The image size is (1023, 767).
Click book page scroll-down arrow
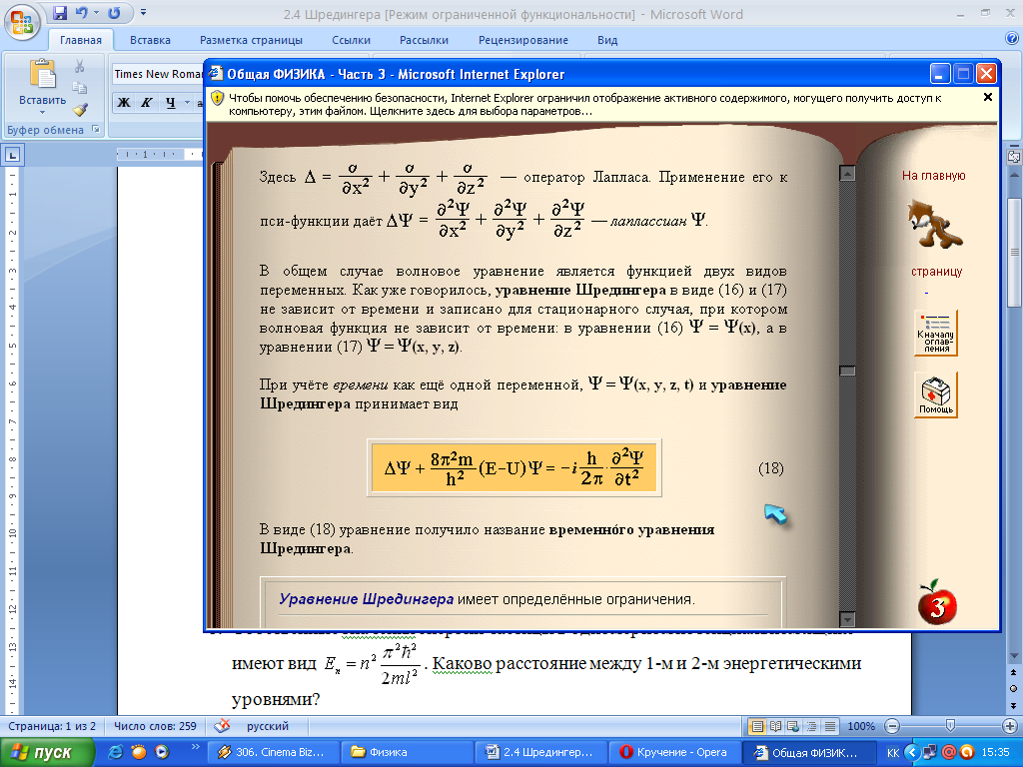(x=847, y=619)
